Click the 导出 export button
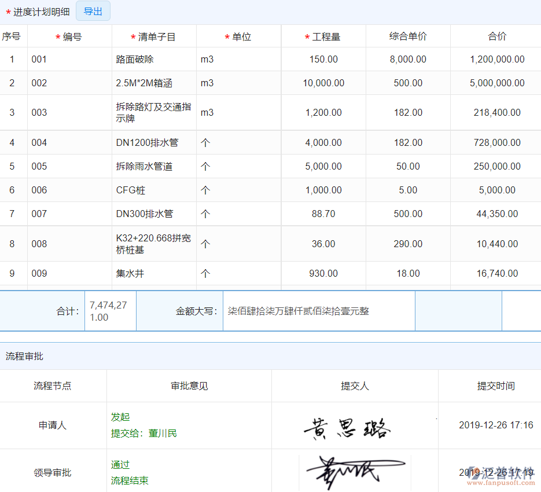 93,11
